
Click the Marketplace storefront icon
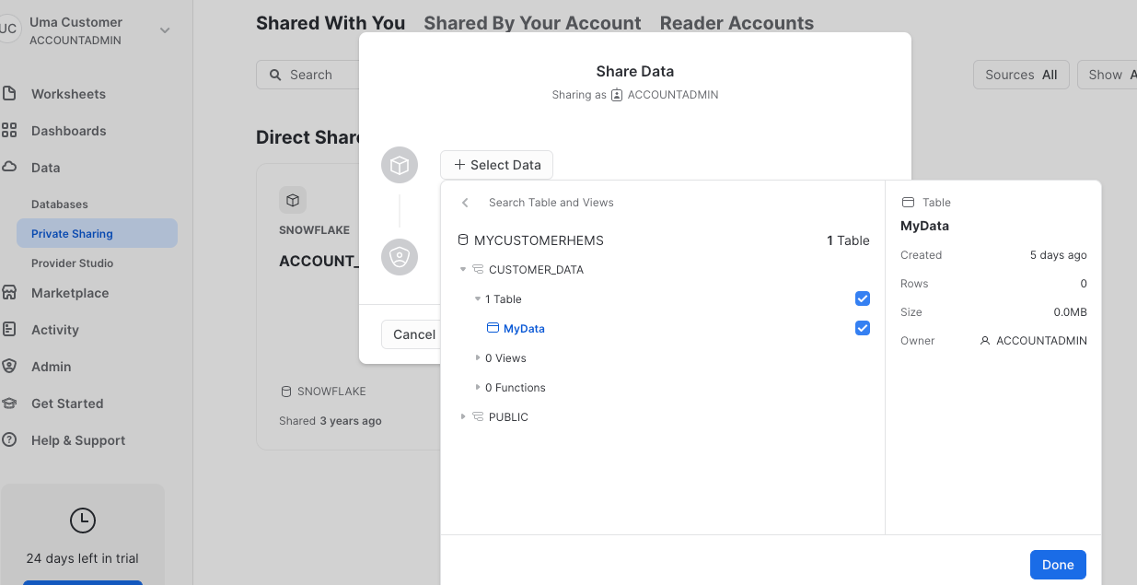coord(9,293)
